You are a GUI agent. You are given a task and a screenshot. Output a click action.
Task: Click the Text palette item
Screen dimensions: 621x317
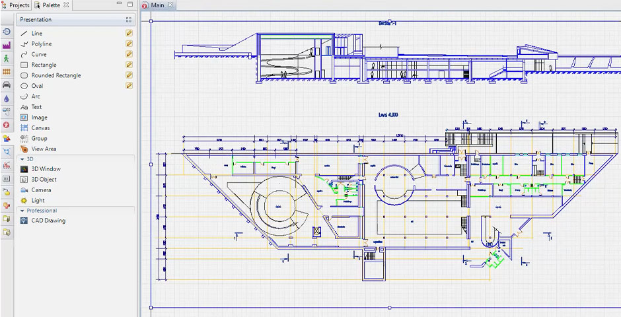point(36,107)
